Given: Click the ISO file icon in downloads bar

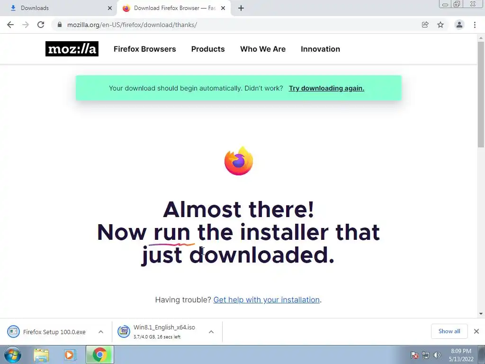Looking at the screenshot, I should tap(124, 331).
